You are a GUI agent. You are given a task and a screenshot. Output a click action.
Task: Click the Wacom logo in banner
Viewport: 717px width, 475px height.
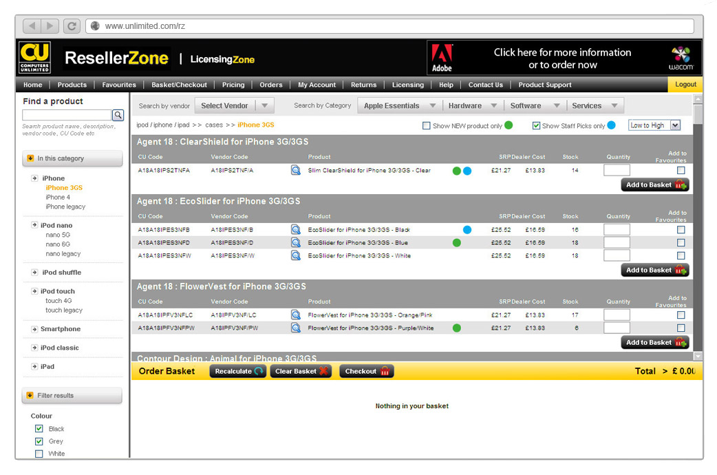(681, 58)
